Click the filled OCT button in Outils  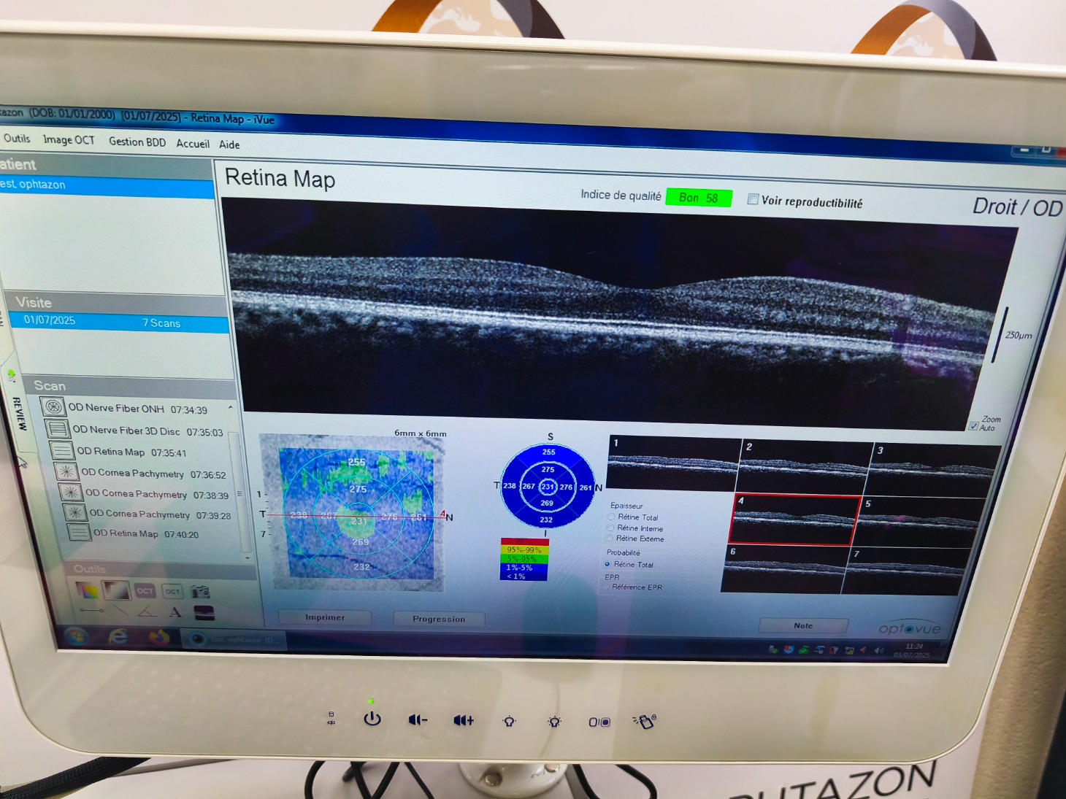point(145,591)
